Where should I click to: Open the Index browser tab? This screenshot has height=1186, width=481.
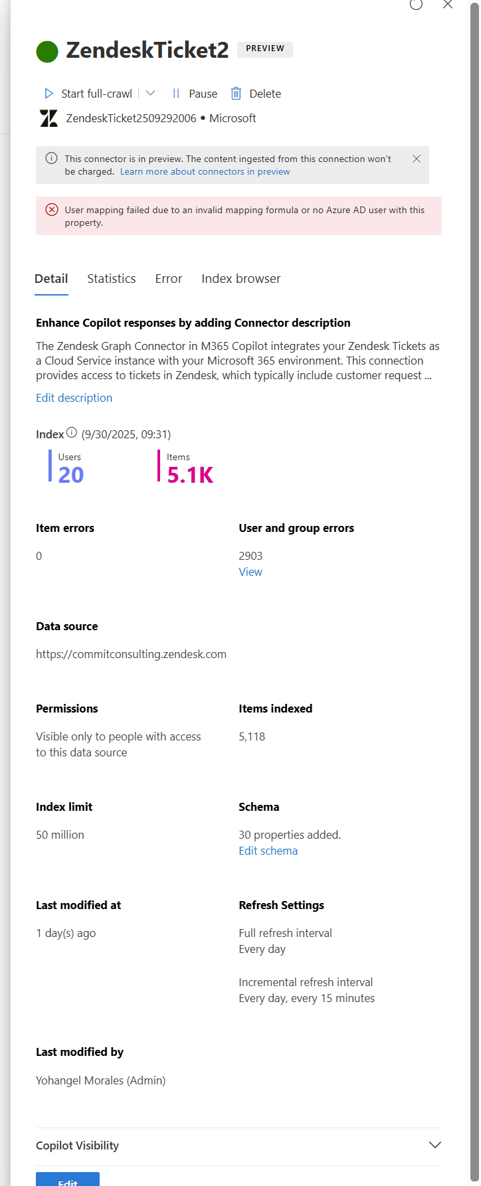pos(241,279)
